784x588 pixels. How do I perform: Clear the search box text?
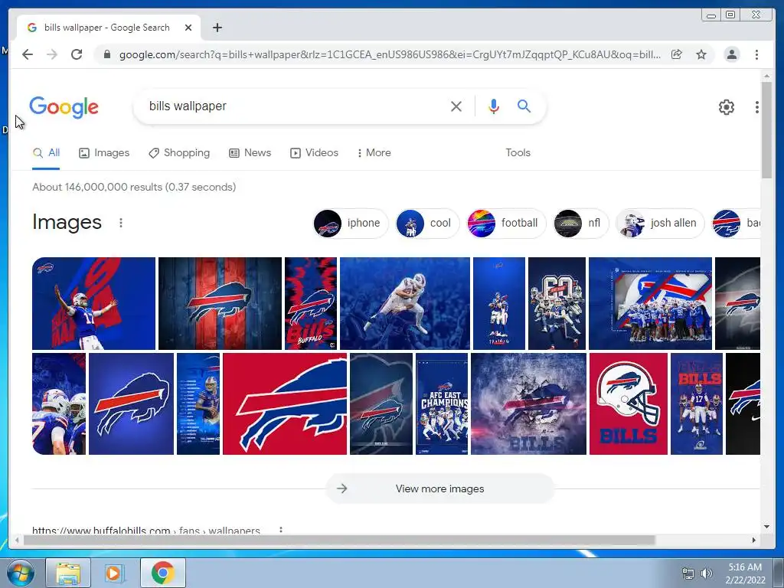456,106
